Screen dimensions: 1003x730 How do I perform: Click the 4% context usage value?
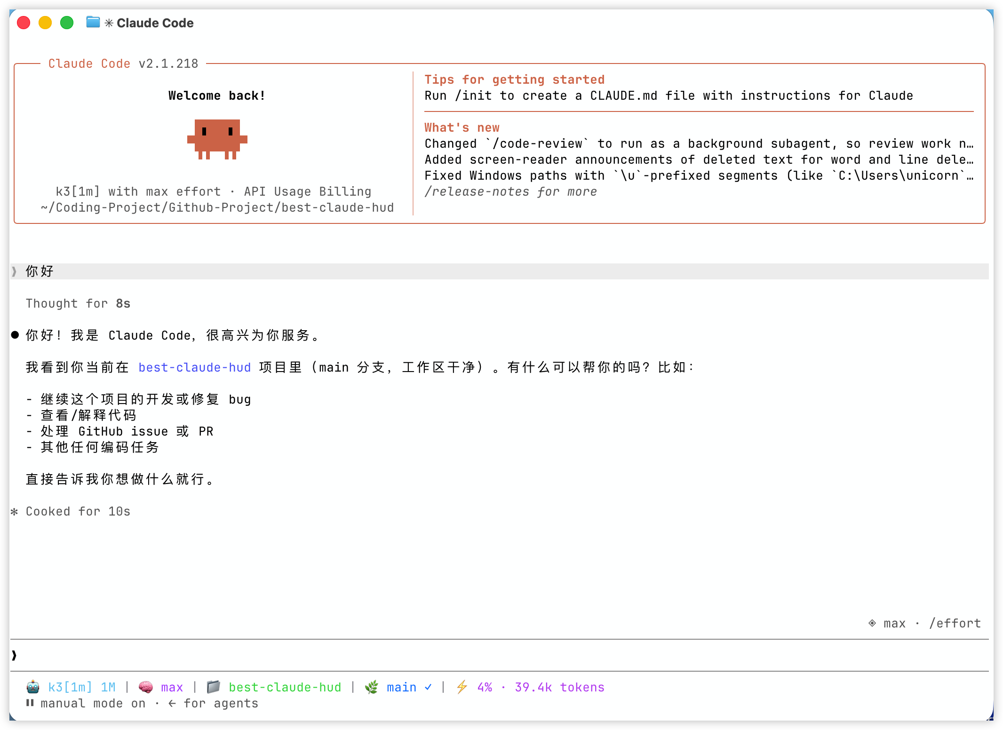(485, 687)
